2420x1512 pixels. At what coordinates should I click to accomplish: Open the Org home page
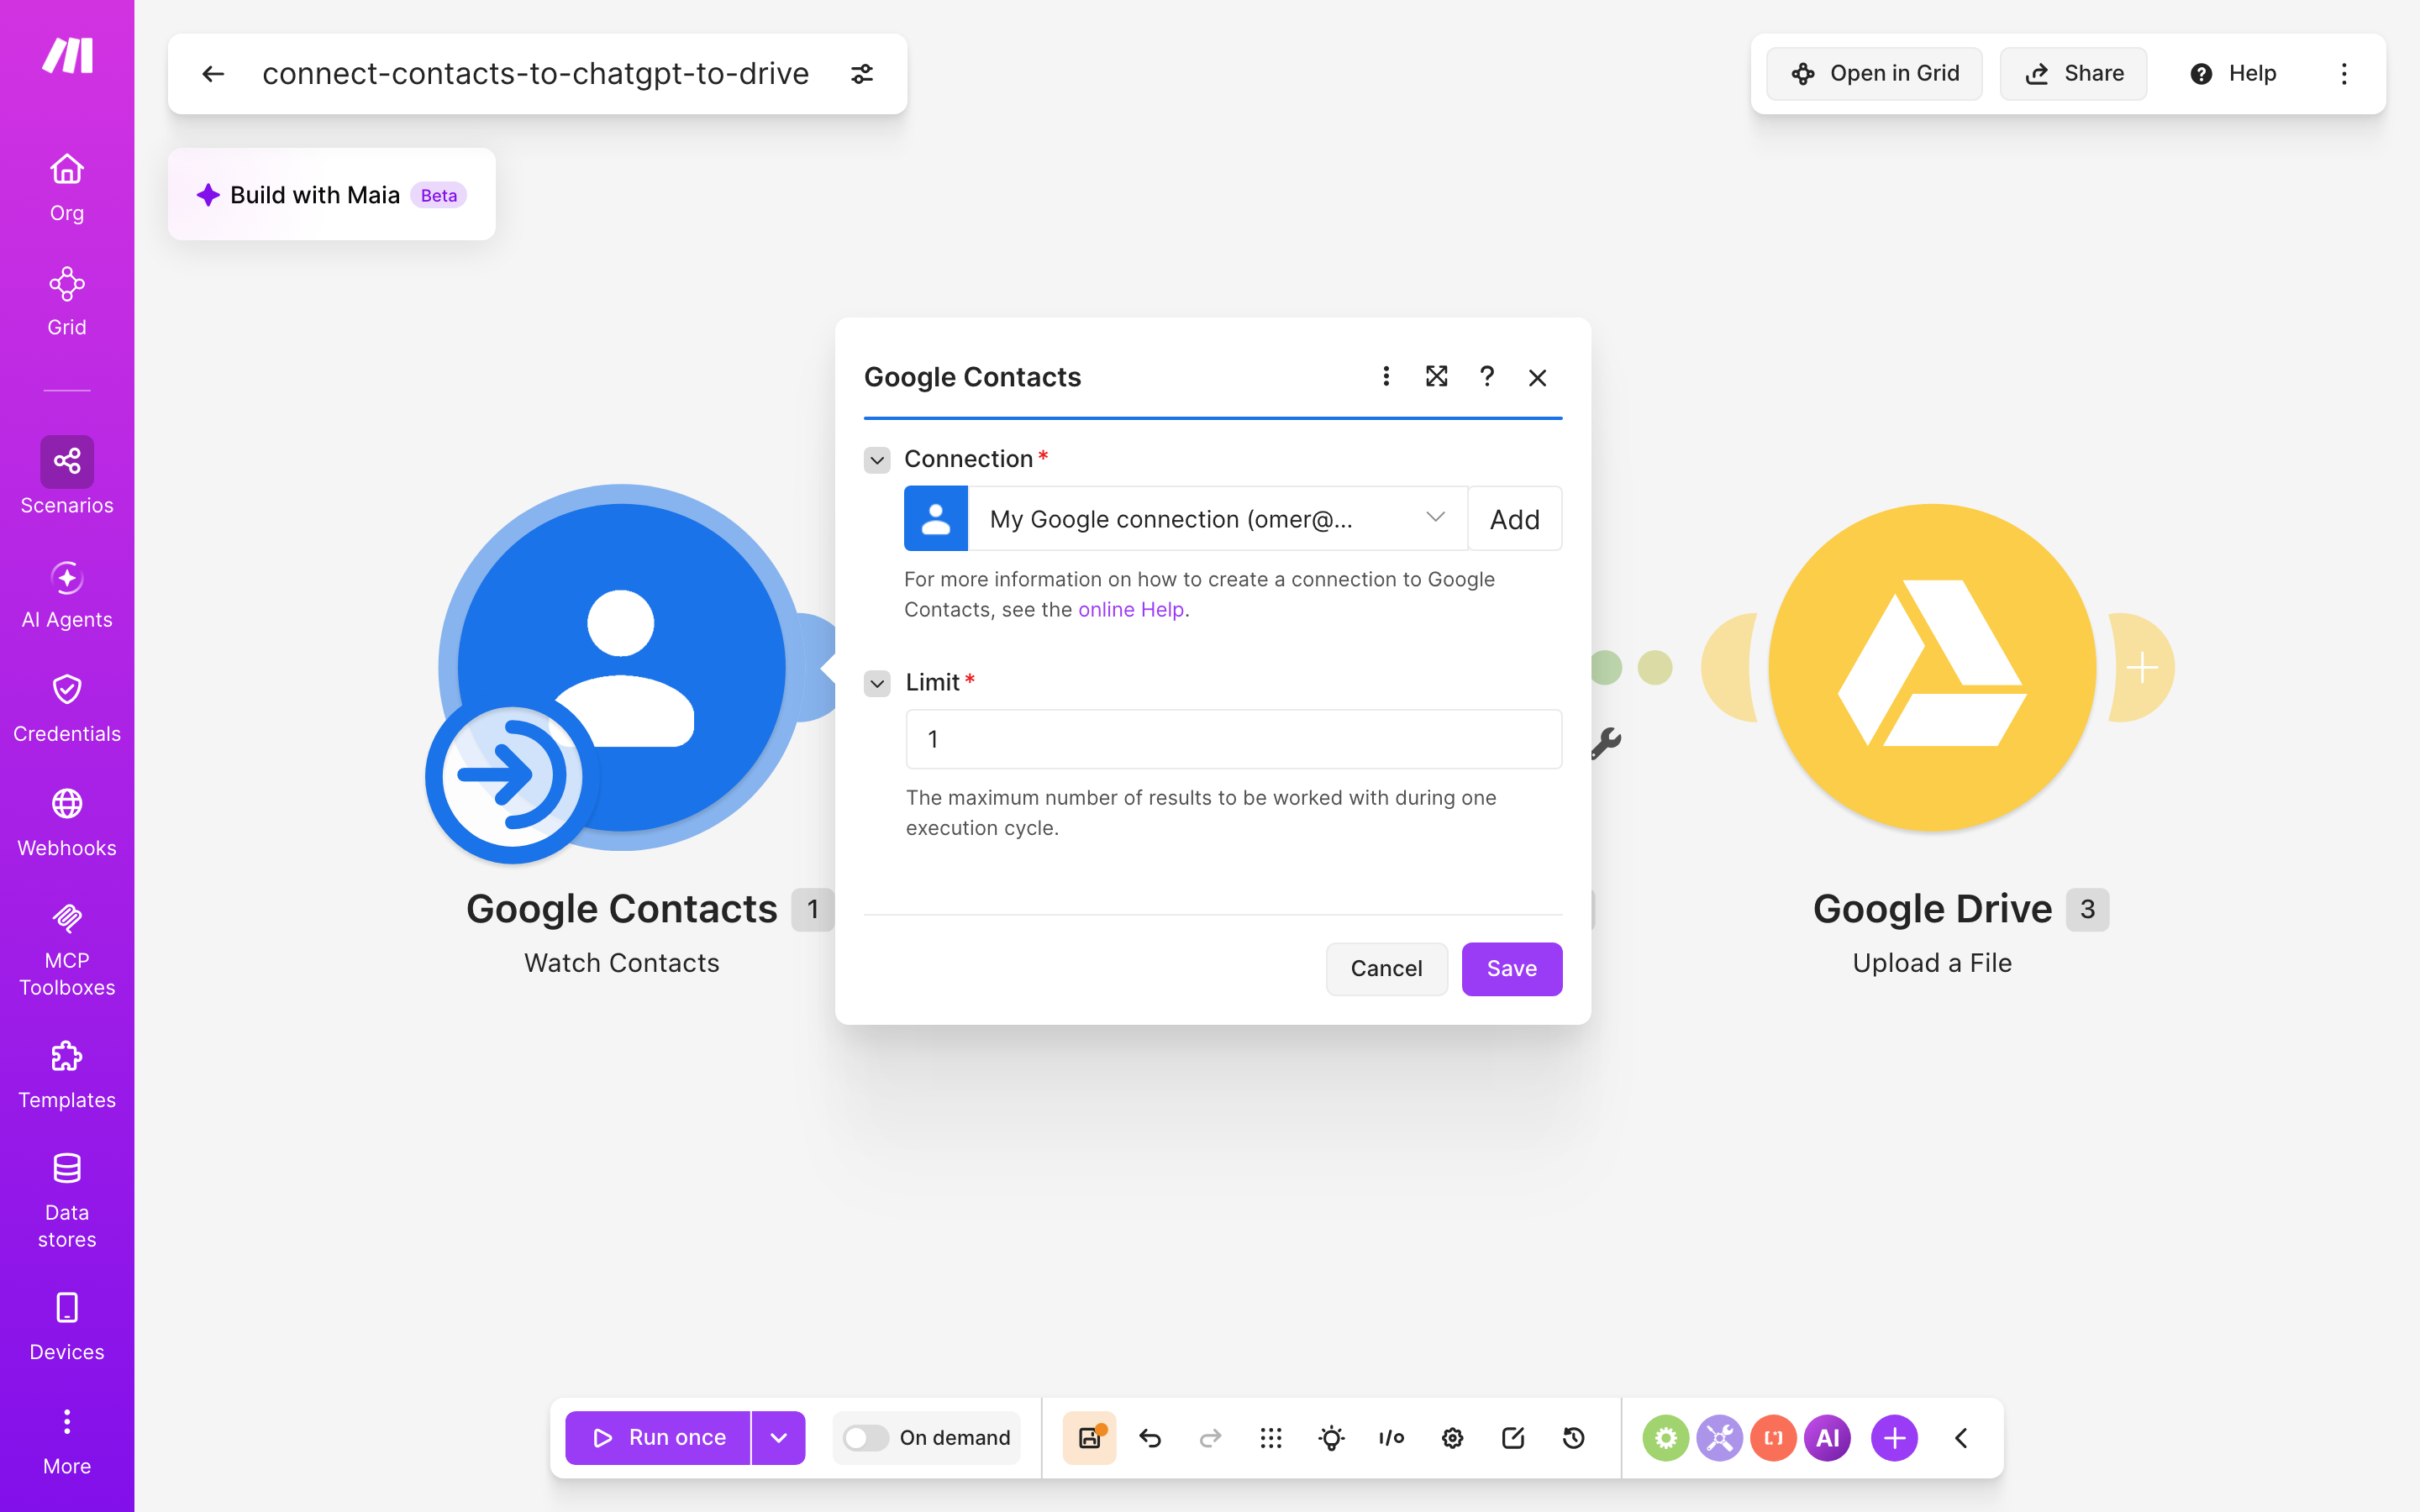(67, 187)
